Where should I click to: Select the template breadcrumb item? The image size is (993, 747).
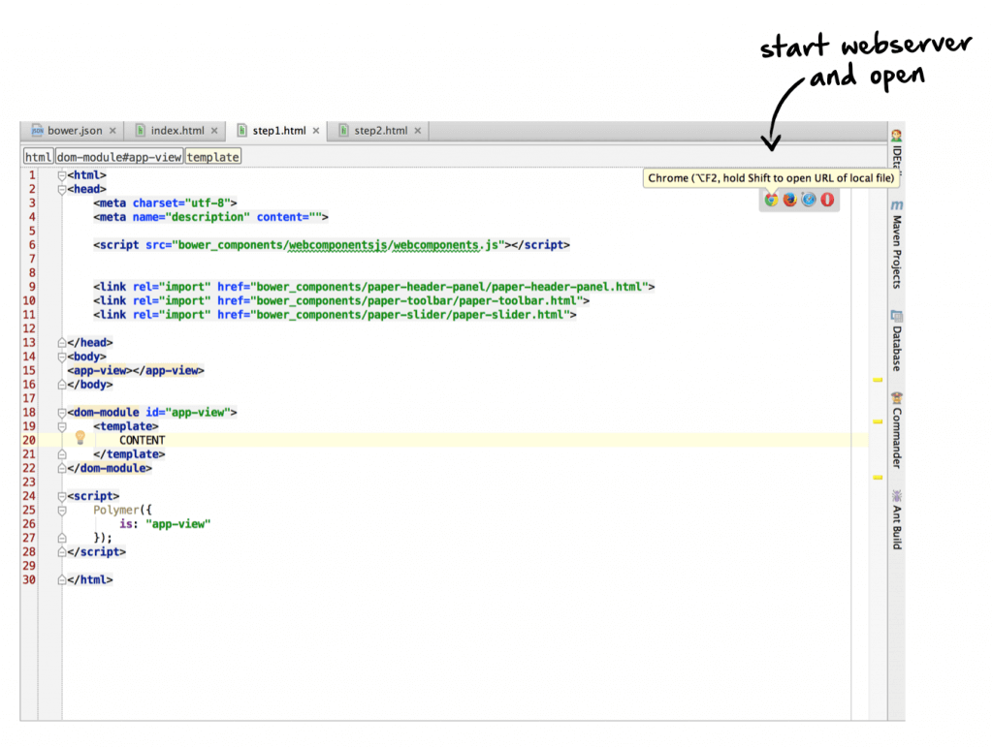(212, 156)
